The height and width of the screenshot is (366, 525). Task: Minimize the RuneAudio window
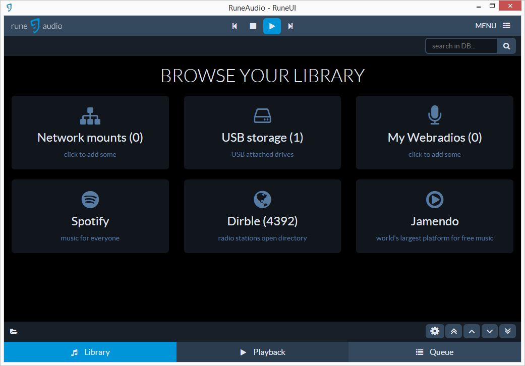click(479, 6)
